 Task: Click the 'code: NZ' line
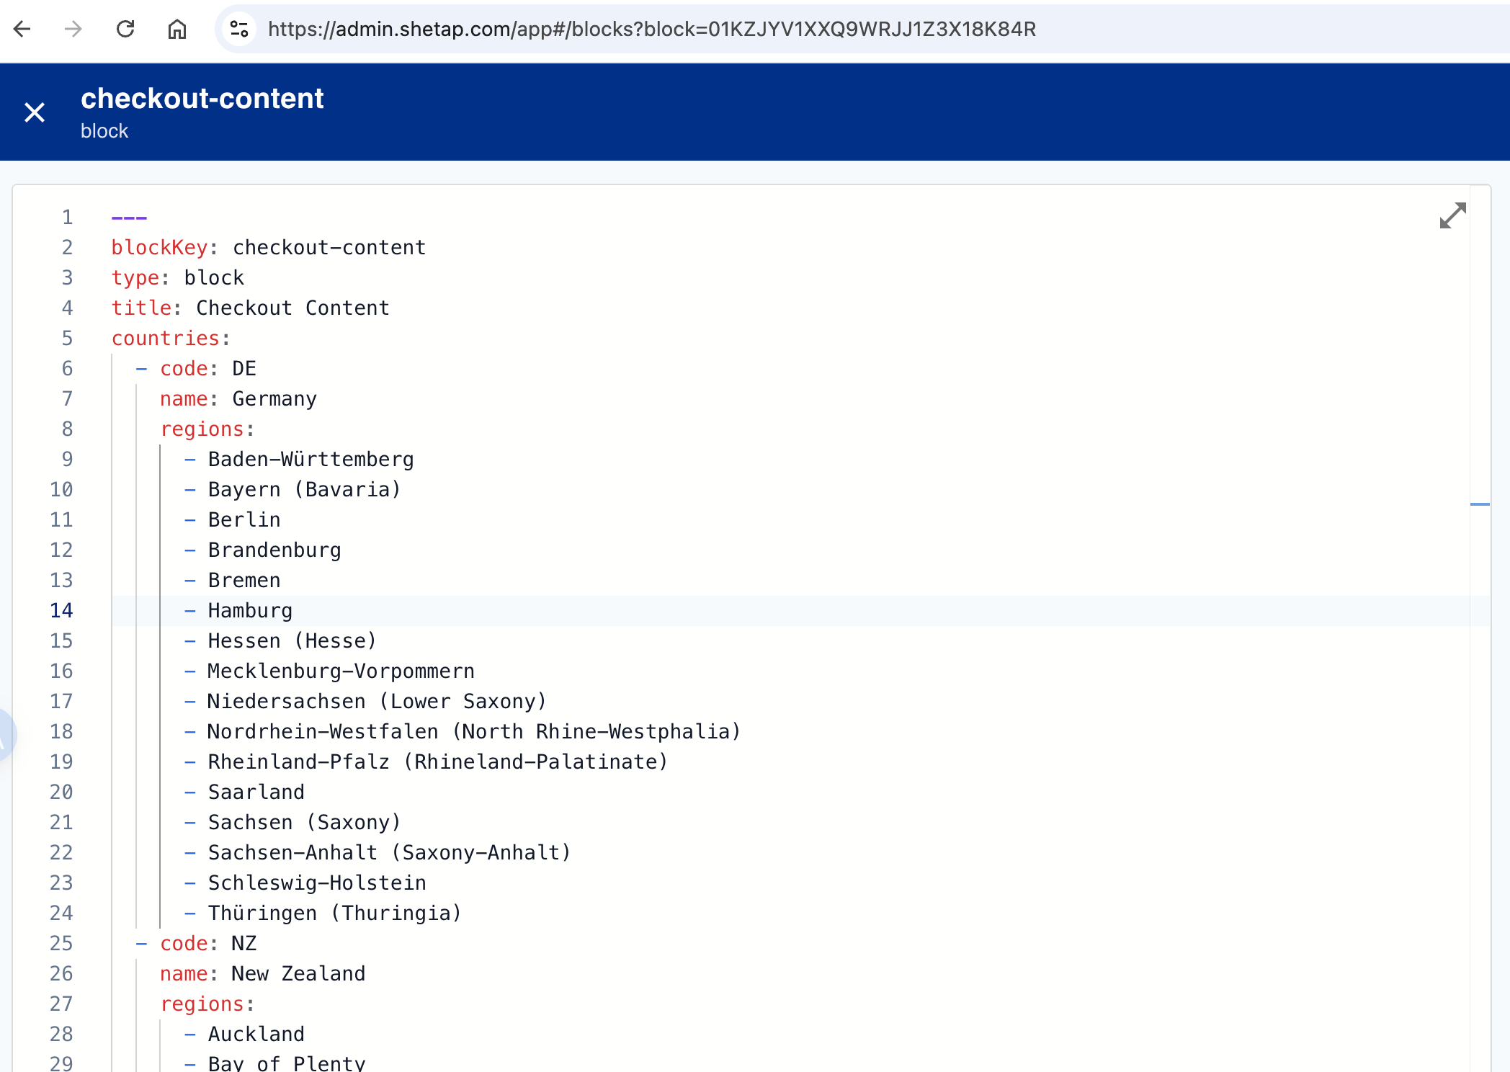tap(208, 943)
